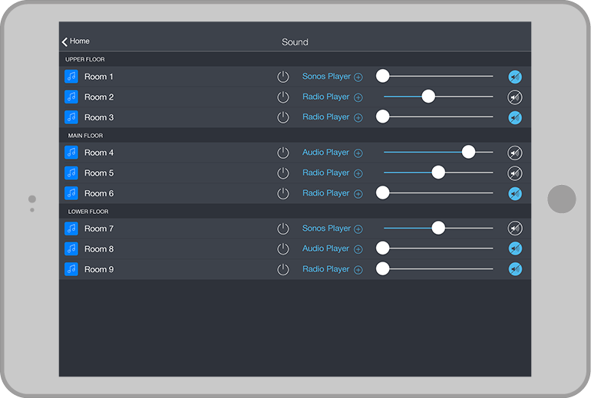This screenshot has width=591, height=398.
Task: Unmute Room 8 with the speaker toggle
Action: (515, 248)
